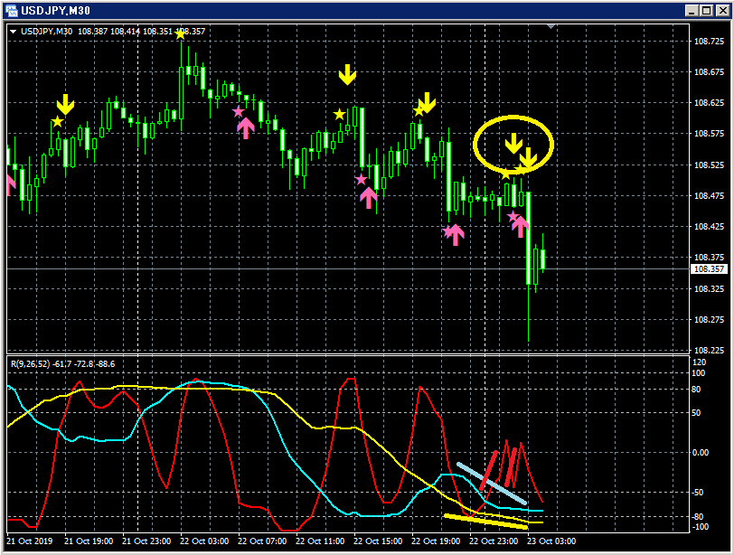
Task: Click the pink star near 22 Oct 15:00
Action: (x=361, y=179)
